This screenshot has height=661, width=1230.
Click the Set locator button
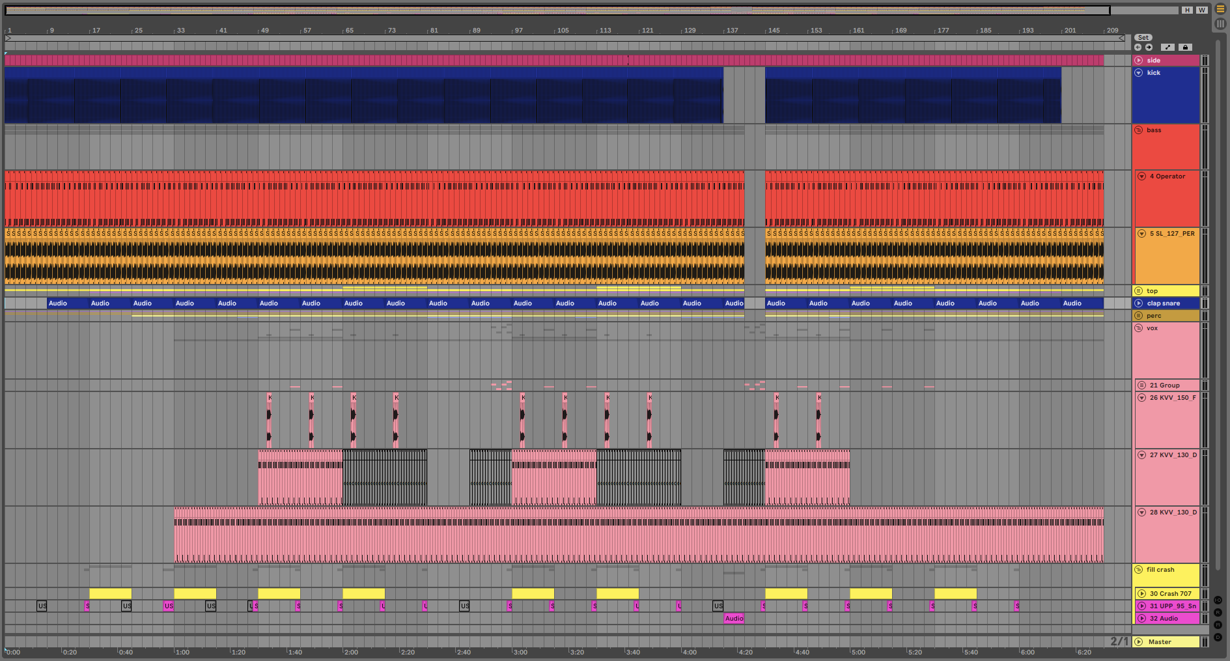click(1143, 38)
